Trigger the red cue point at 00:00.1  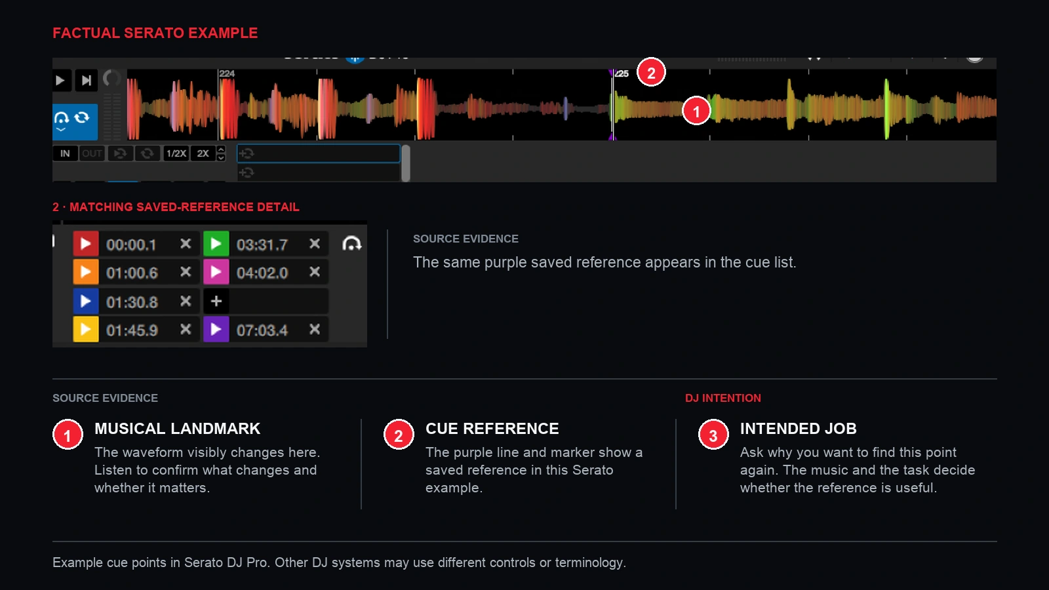[x=85, y=244]
